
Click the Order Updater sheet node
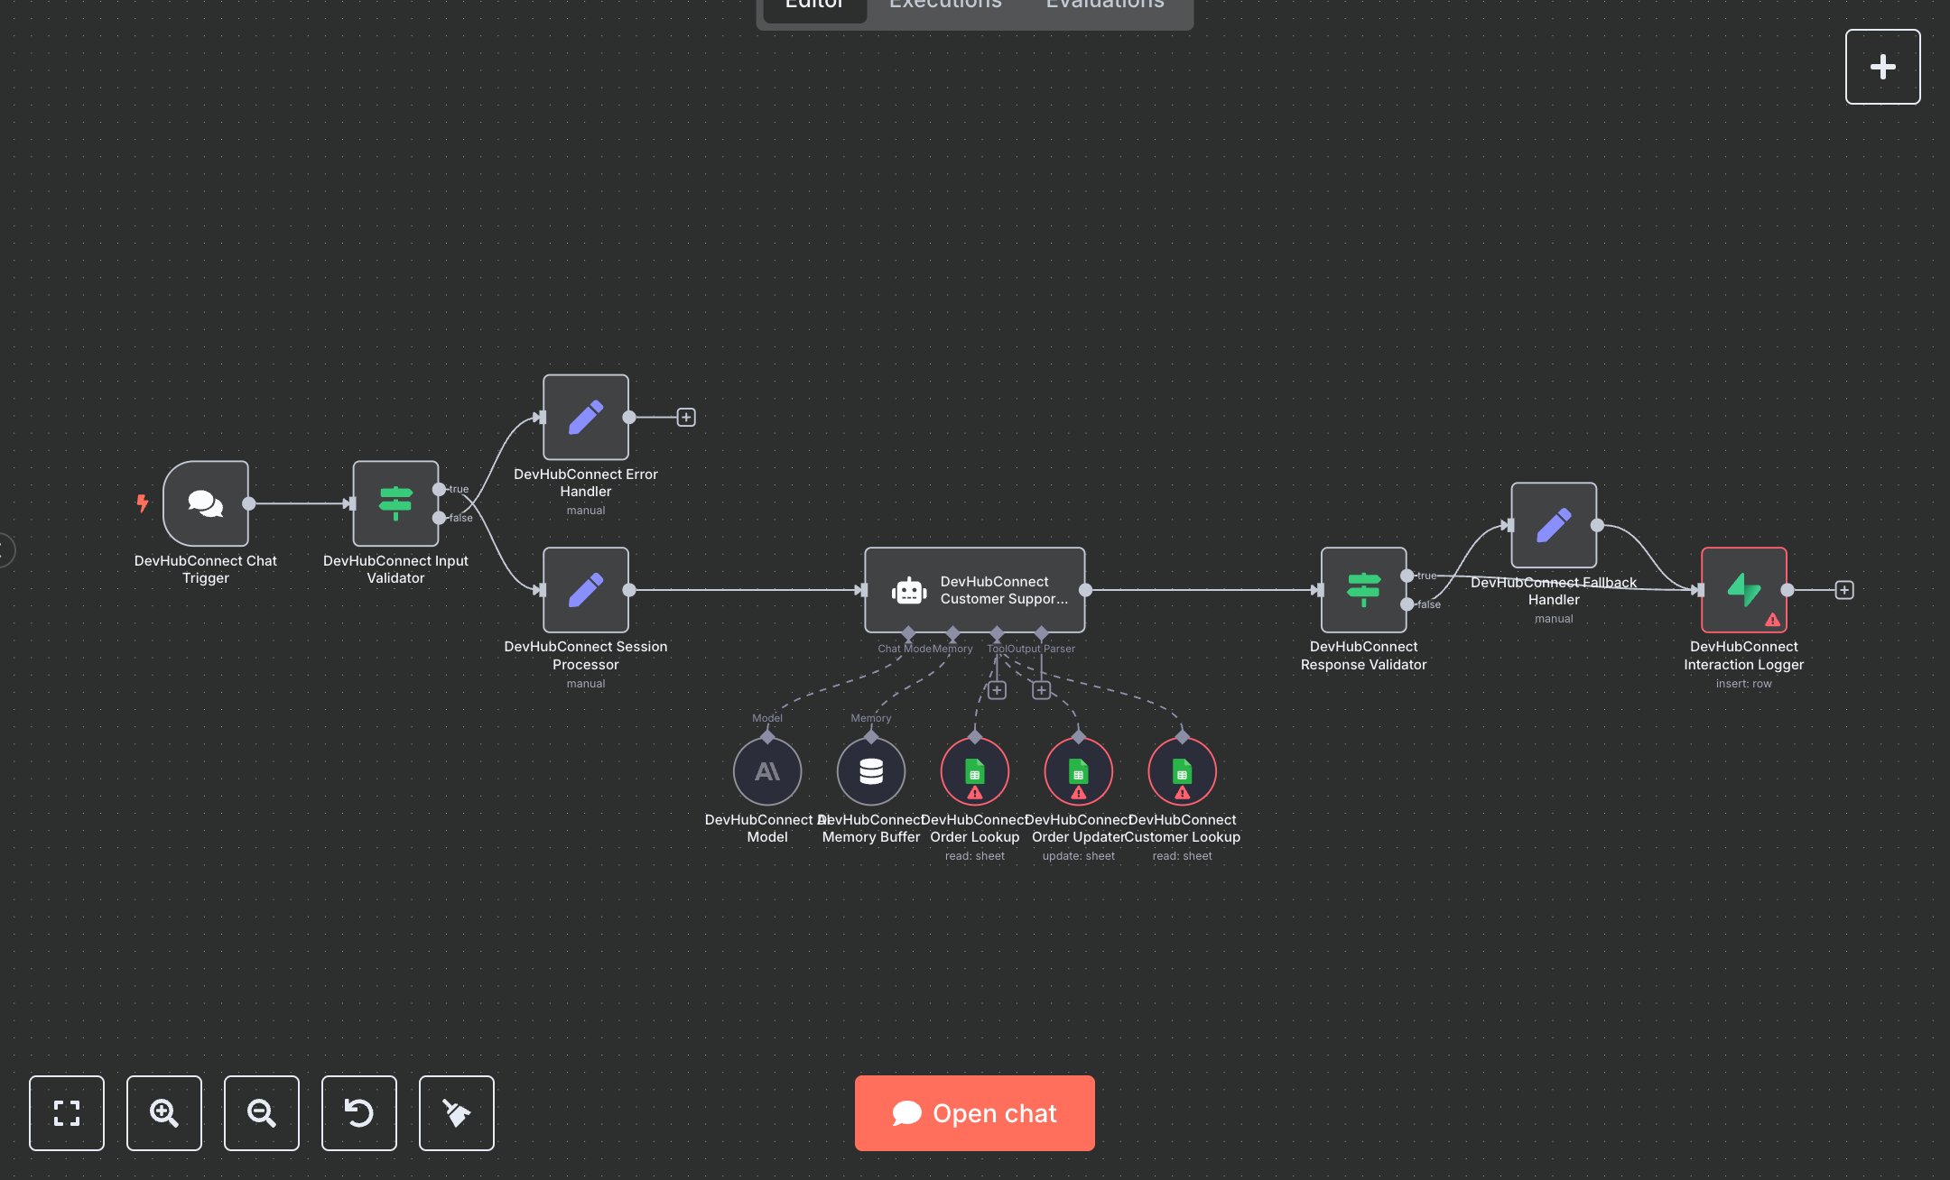1079,771
